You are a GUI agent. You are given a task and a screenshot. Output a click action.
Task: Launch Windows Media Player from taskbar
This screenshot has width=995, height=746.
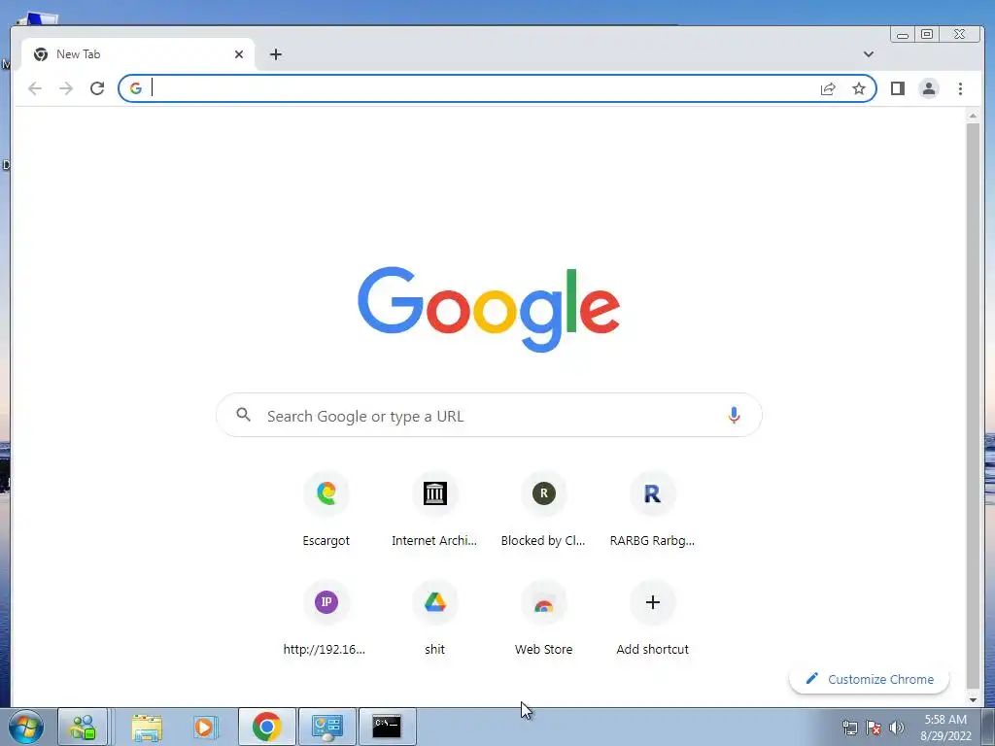coord(204,727)
